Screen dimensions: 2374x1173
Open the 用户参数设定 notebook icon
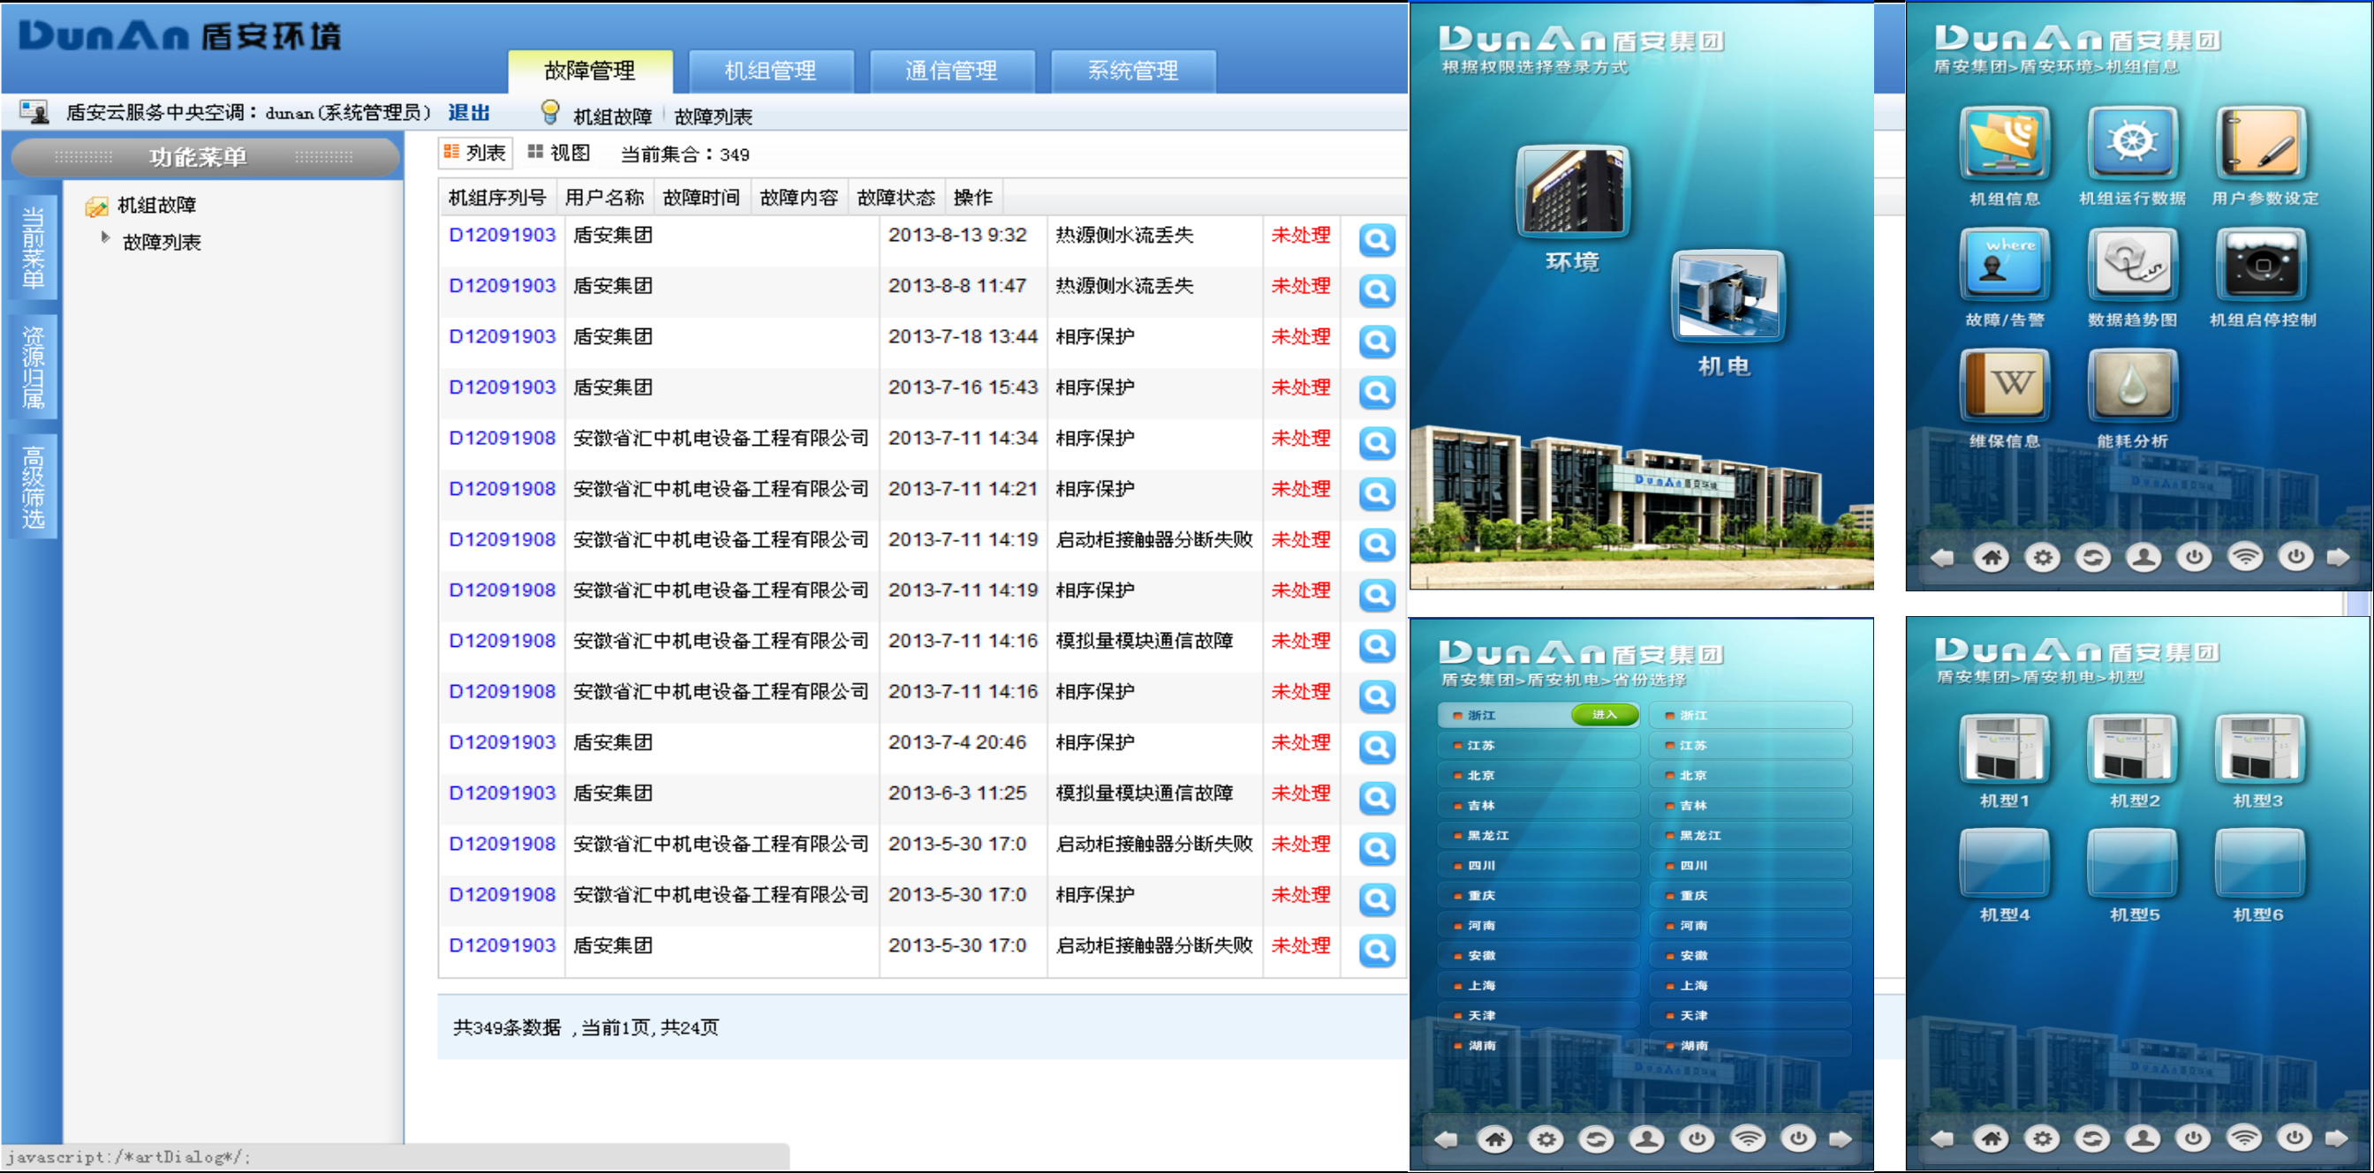[2261, 143]
